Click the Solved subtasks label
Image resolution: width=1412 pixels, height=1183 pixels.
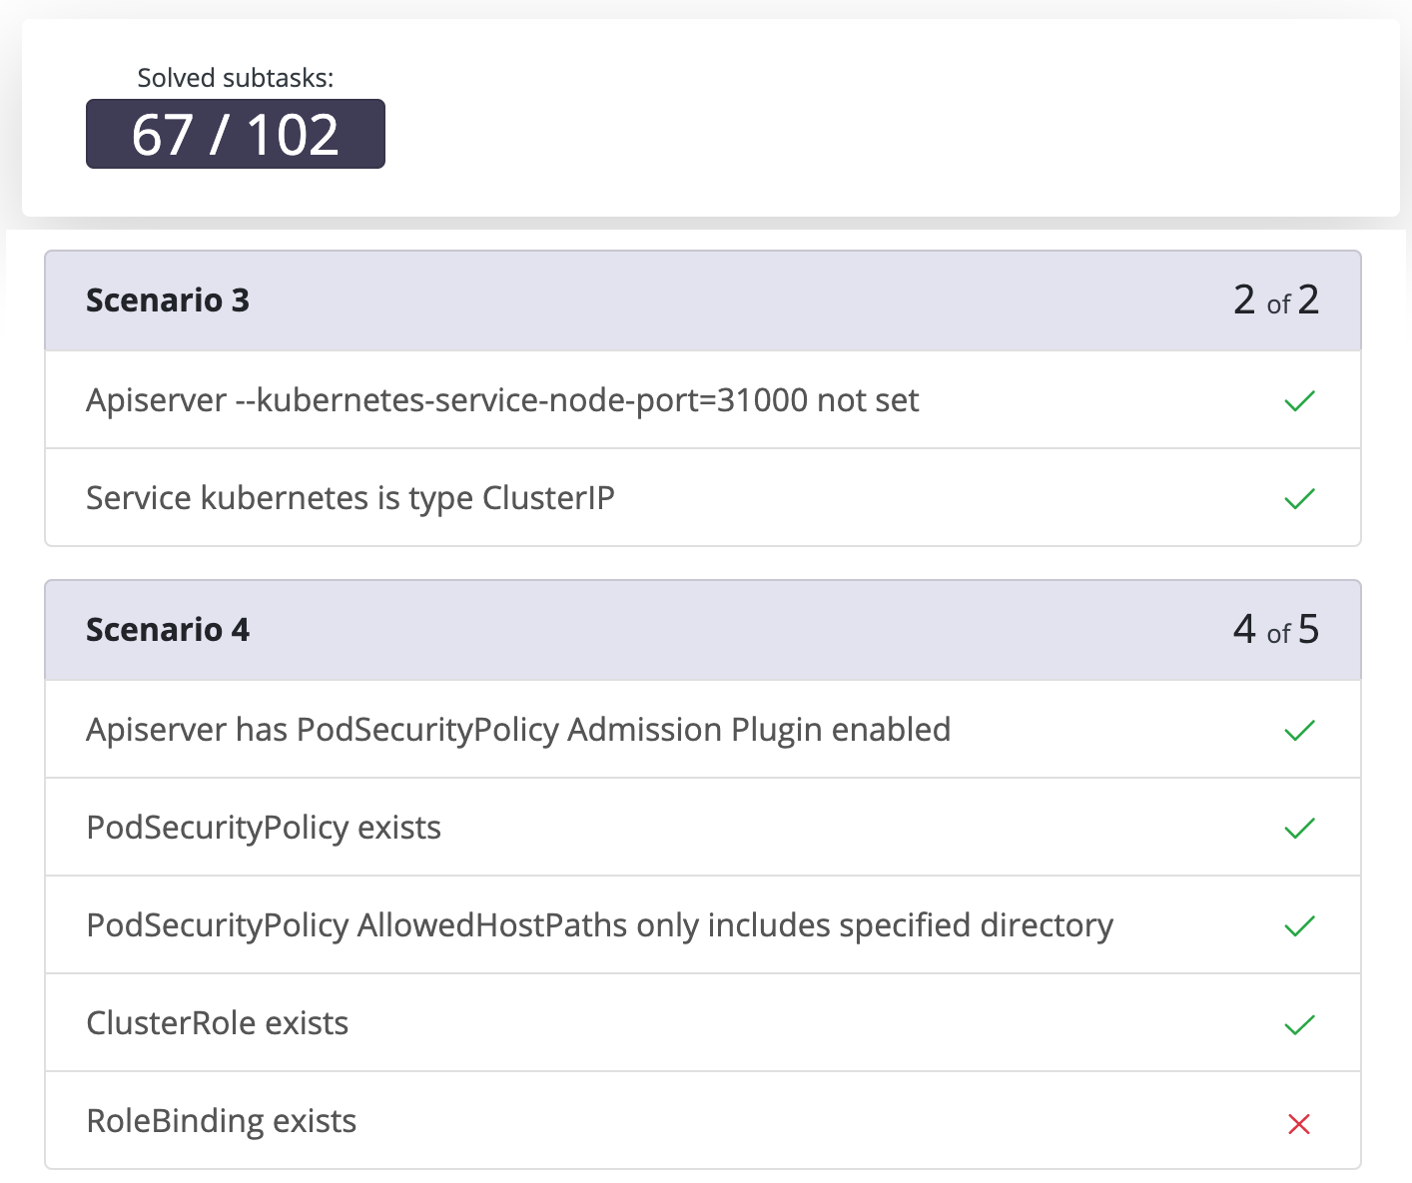236,78
